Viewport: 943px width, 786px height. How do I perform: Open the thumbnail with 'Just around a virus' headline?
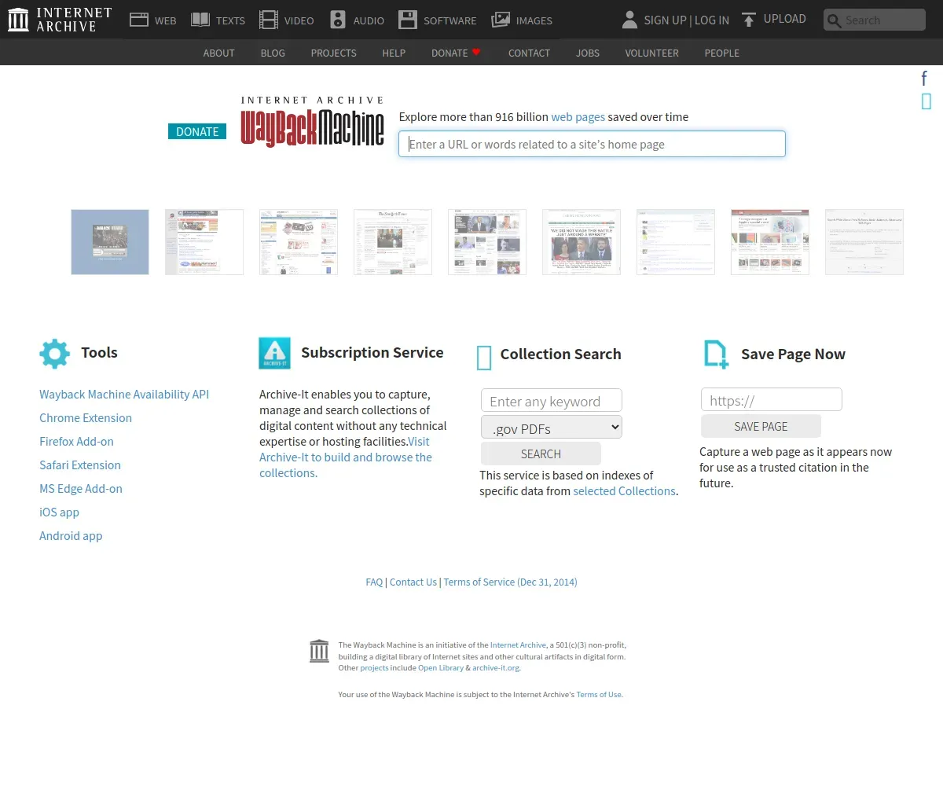(x=582, y=242)
